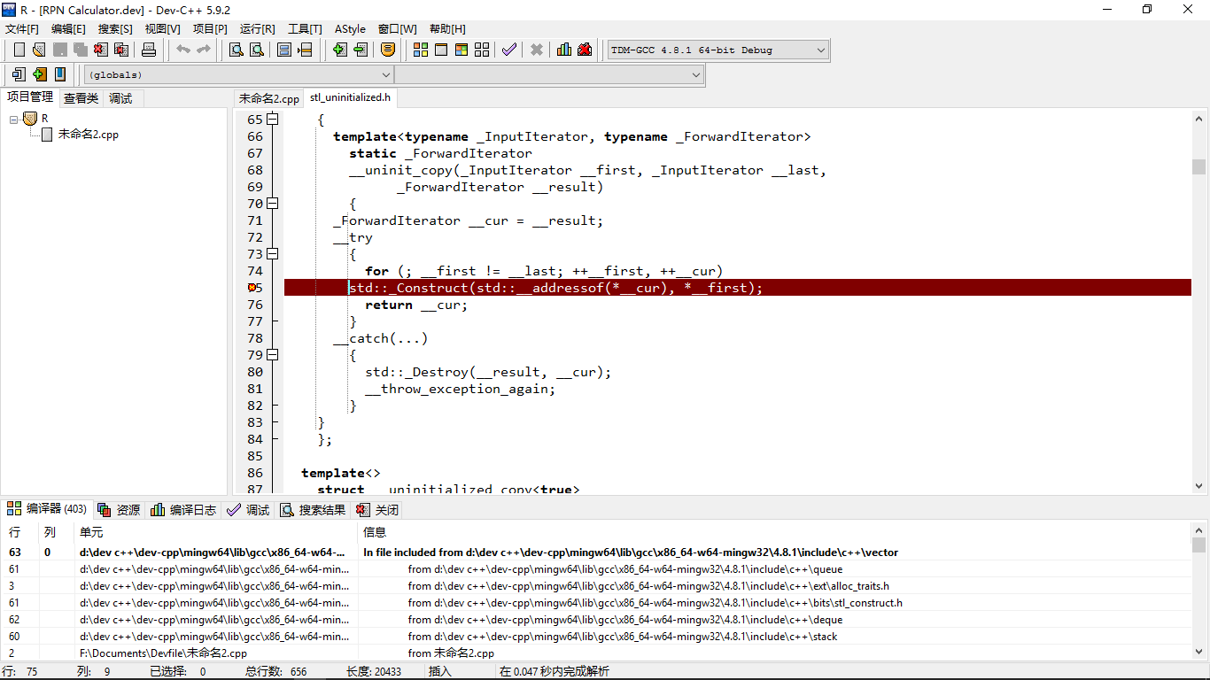This screenshot has height=680, width=1210.
Task: Open the 资源 bottom panel tab
Action: pos(120,510)
